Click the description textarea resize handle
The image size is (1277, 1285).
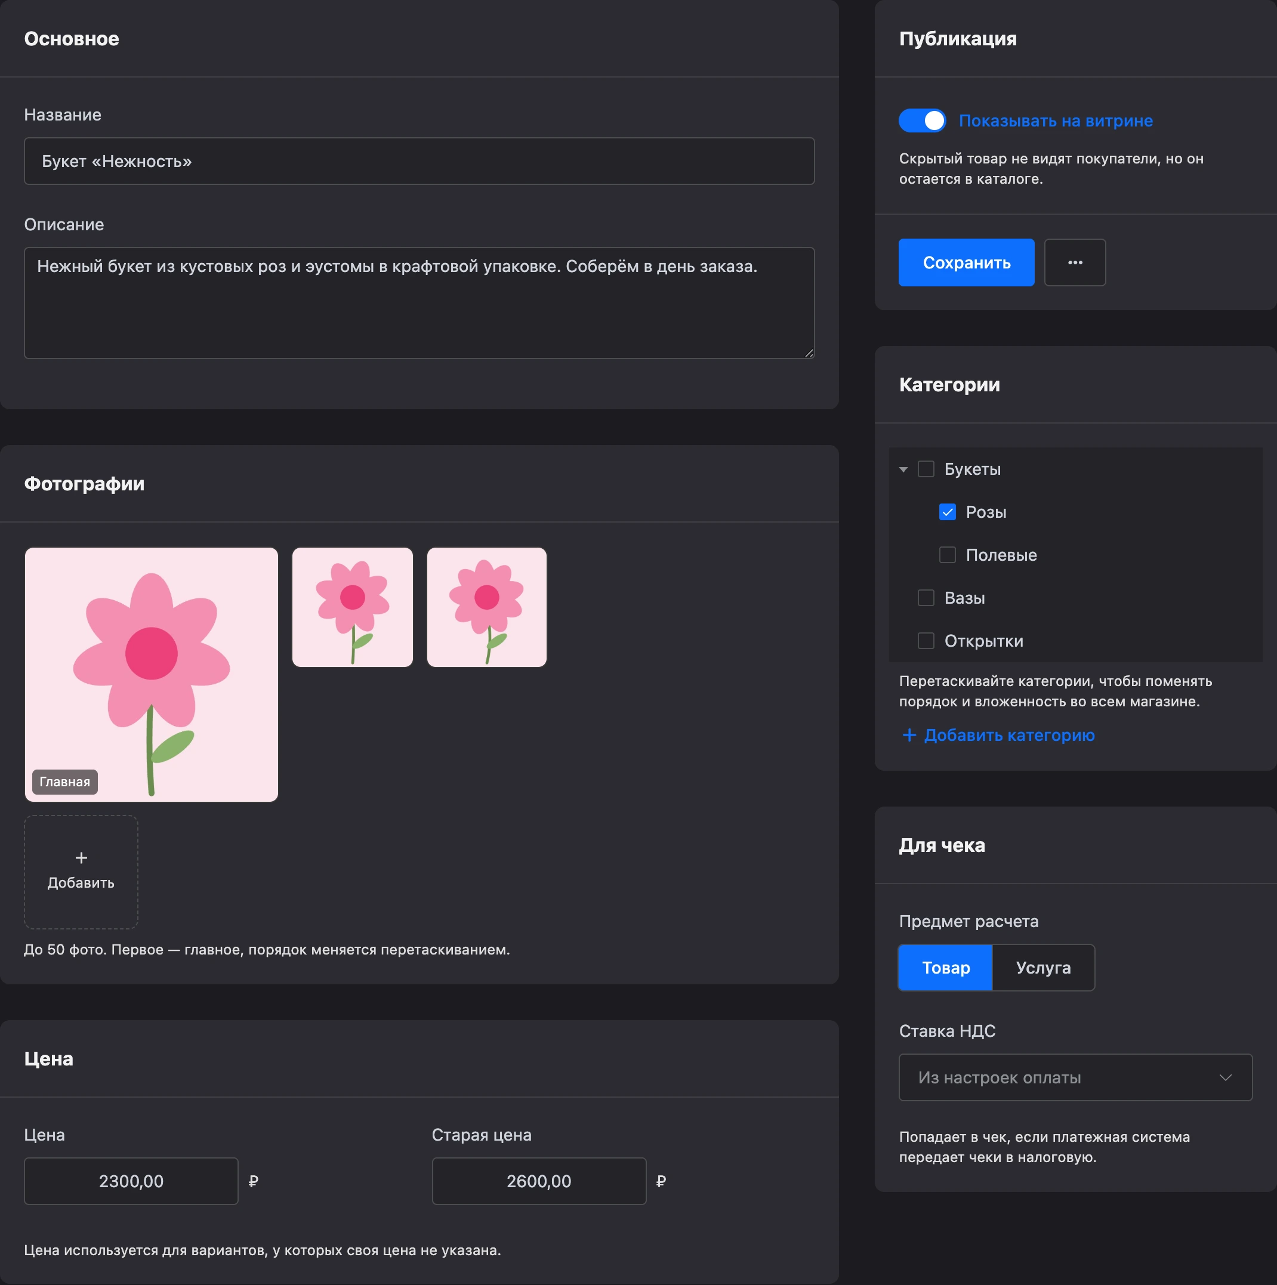[809, 353]
